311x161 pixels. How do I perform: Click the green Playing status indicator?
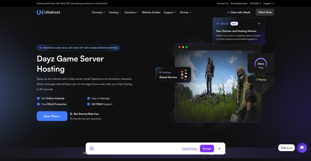click(x=261, y=79)
